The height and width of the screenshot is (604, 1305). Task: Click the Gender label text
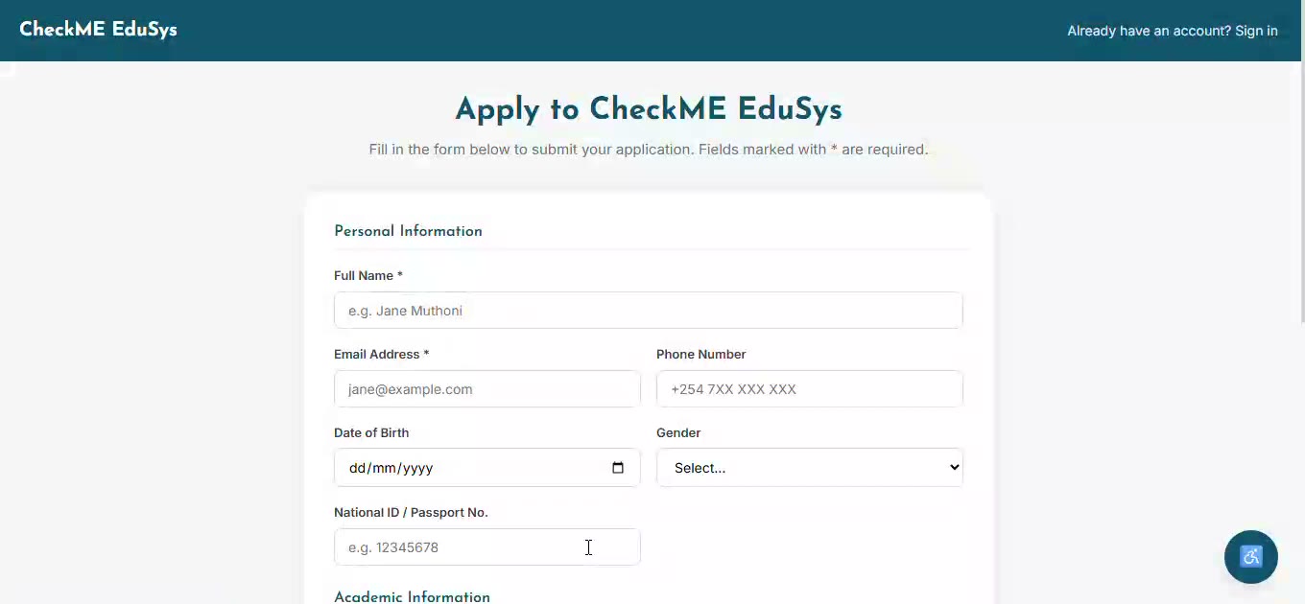[678, 432]
